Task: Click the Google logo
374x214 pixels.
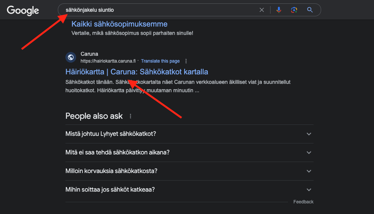Action: click(x=23, y=10)
